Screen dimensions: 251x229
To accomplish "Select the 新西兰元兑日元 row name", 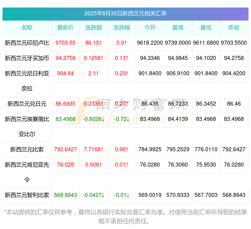I will click(x=27, y=104).
